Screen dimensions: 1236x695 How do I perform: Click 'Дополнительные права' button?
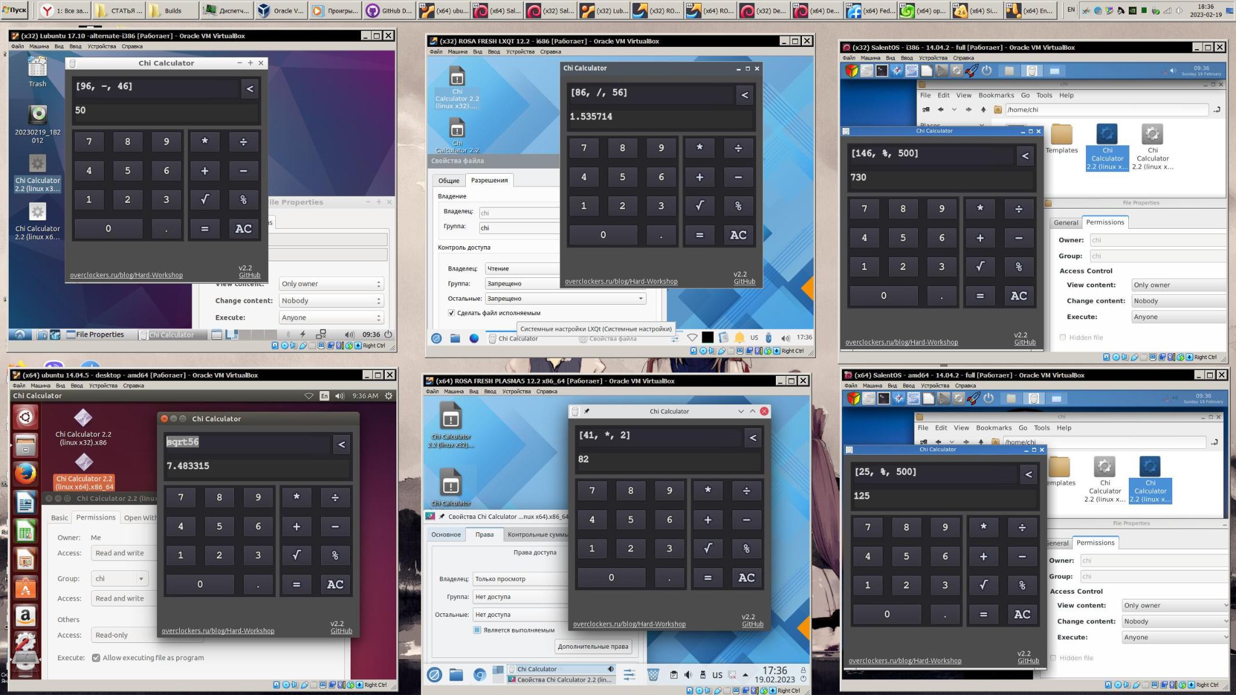[x=592, y=646]
